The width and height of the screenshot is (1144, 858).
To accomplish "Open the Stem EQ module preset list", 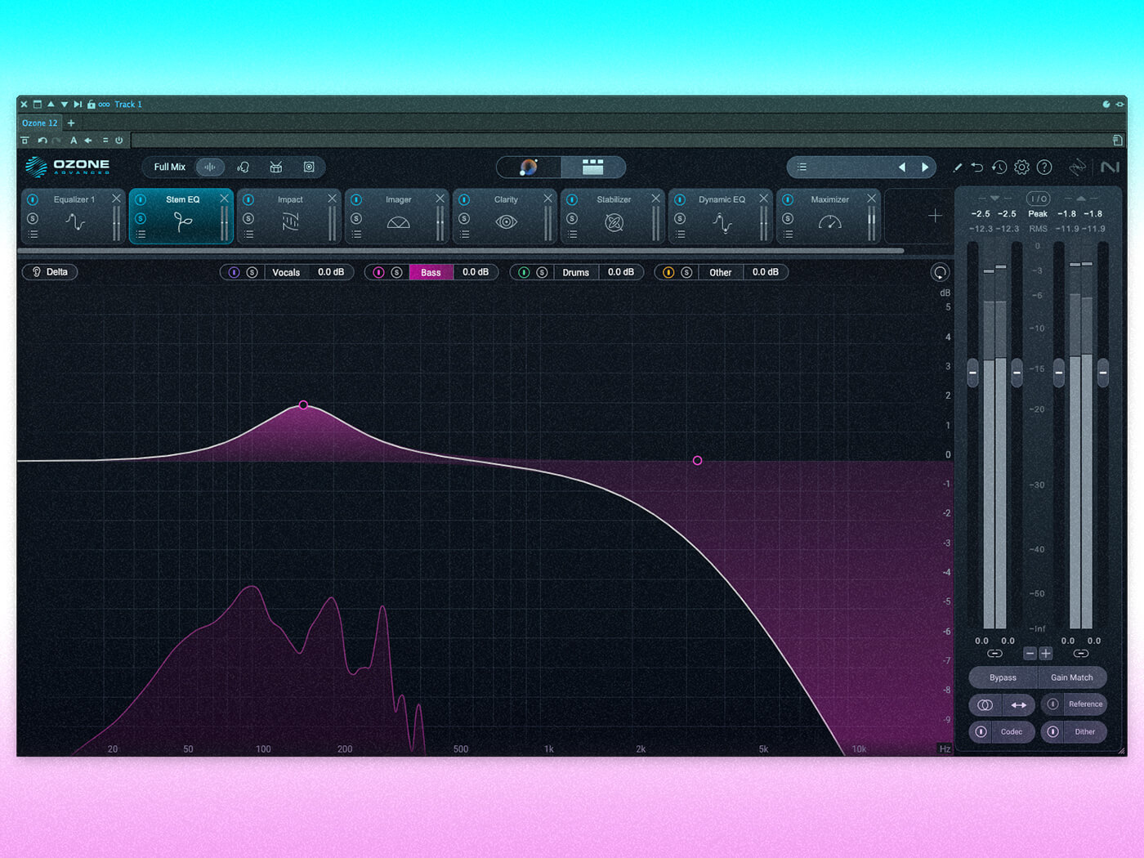I will tap(141, 235).
